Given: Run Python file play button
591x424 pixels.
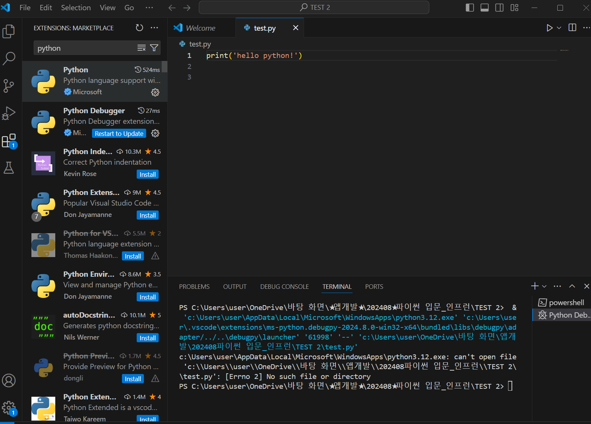Looking at the screenshot, I should click(x=549, y=28).
